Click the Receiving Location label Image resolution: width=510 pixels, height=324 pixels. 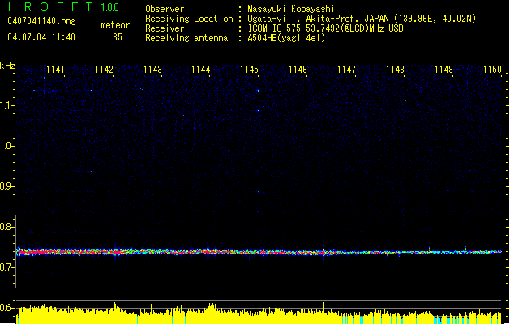pos(189,19)
